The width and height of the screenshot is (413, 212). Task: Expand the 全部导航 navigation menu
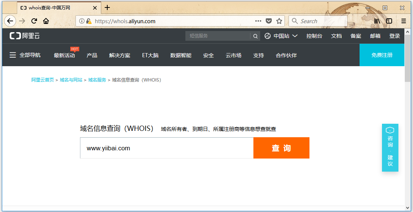point(25,55)
